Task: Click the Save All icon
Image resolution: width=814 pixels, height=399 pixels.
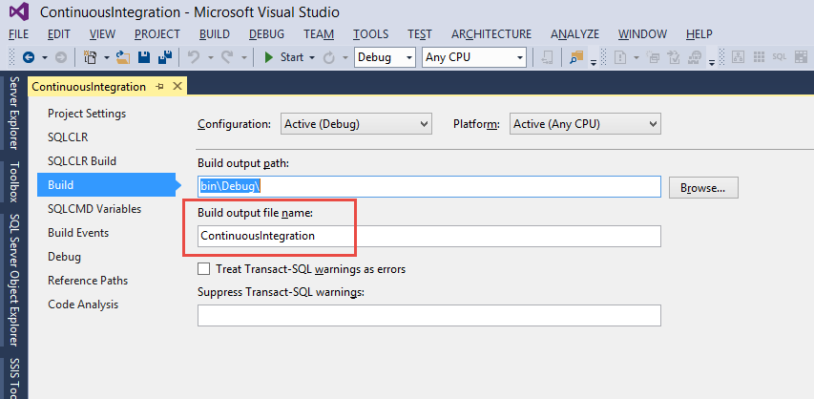Action: (x=164, y=57)
